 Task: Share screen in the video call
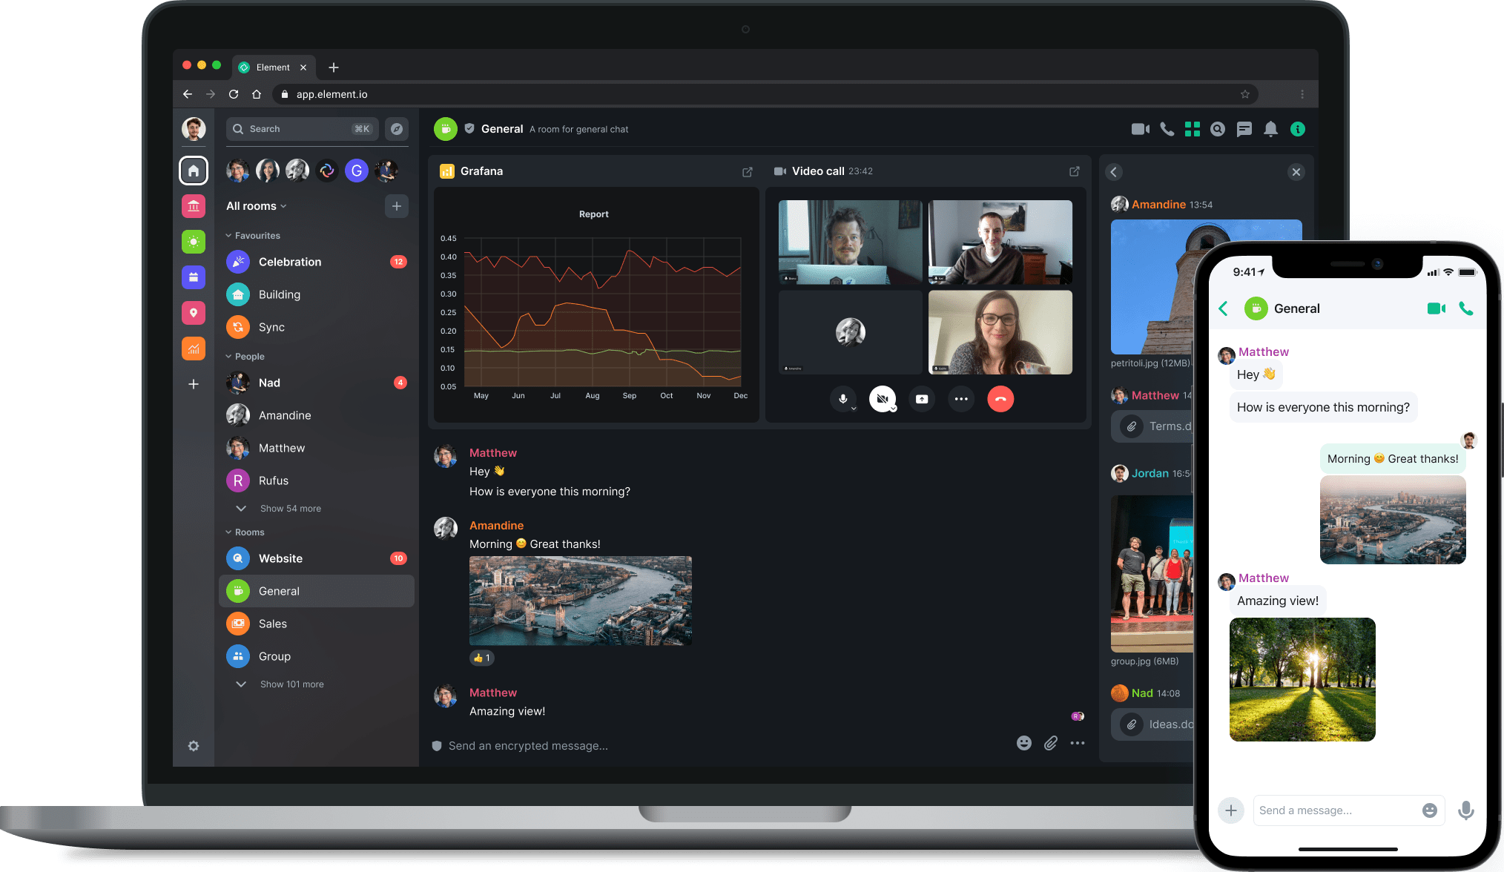coord(922,399)
